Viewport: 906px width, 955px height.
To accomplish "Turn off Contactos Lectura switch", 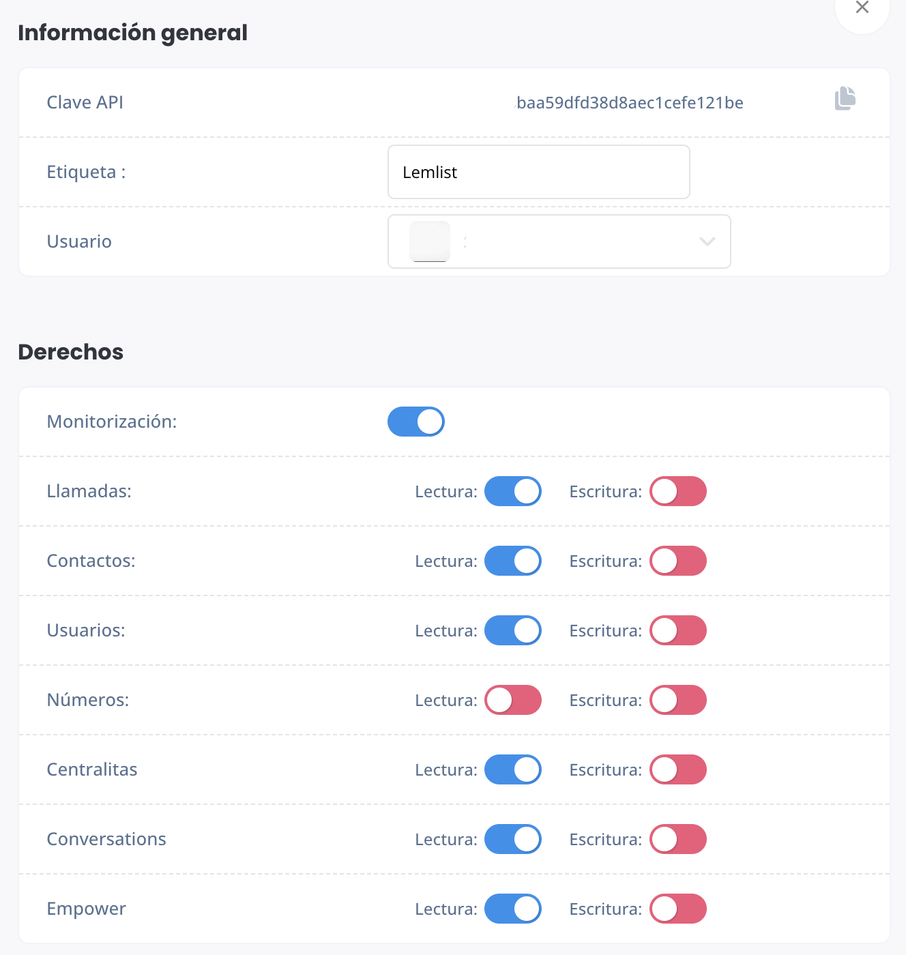I will 513,561.
